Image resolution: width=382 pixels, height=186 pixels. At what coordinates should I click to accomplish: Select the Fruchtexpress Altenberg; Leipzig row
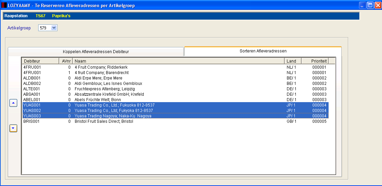coord(175,89)
